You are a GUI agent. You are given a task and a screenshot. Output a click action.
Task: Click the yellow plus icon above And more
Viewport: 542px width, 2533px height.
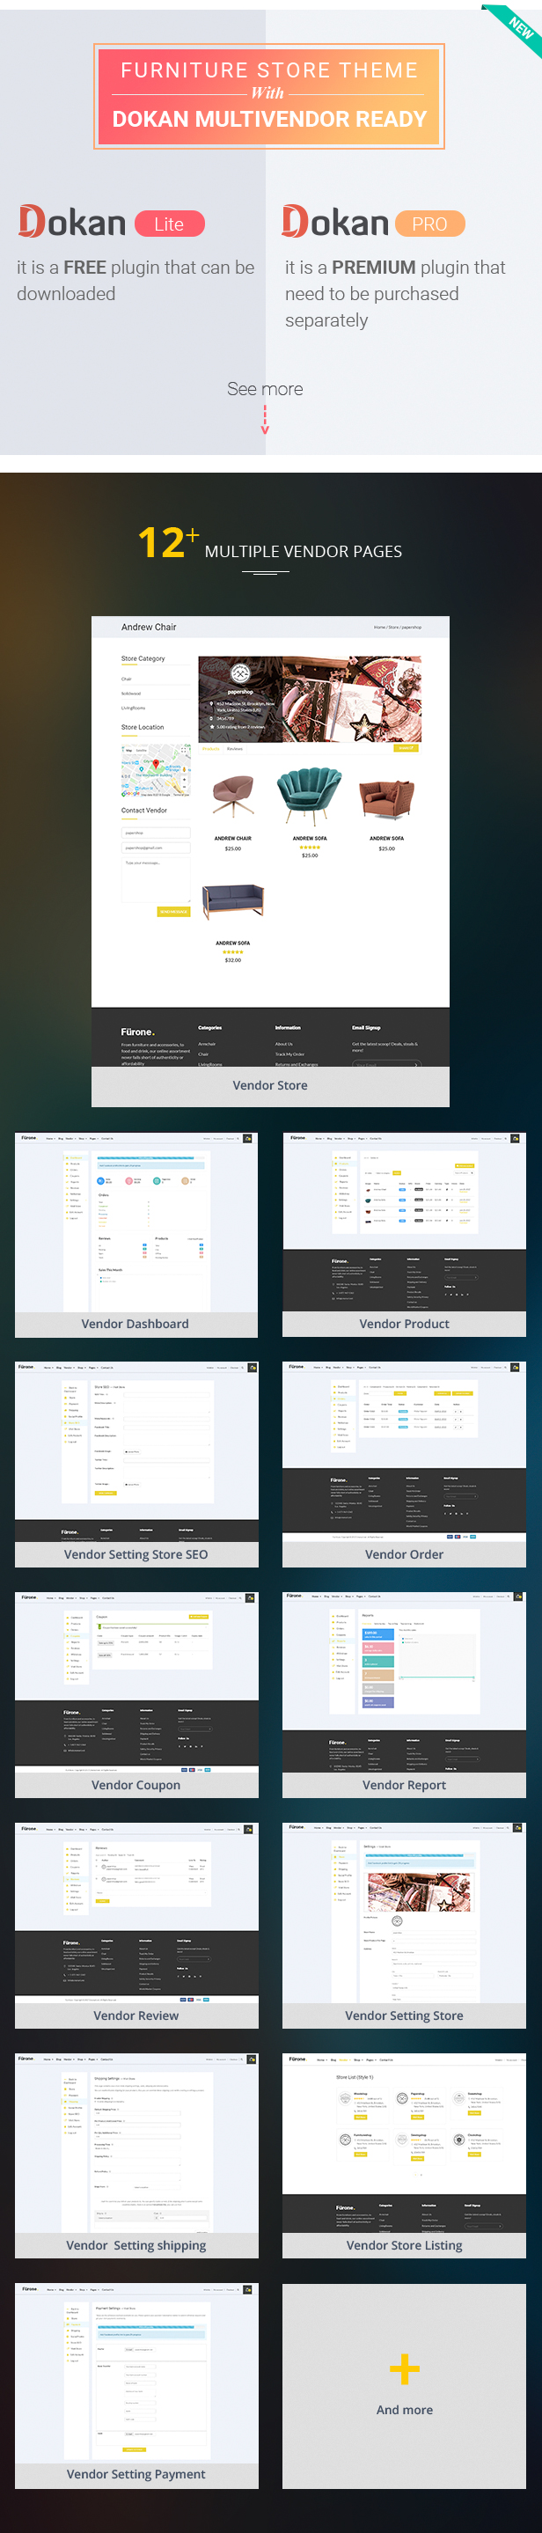tap(404, 2368)
